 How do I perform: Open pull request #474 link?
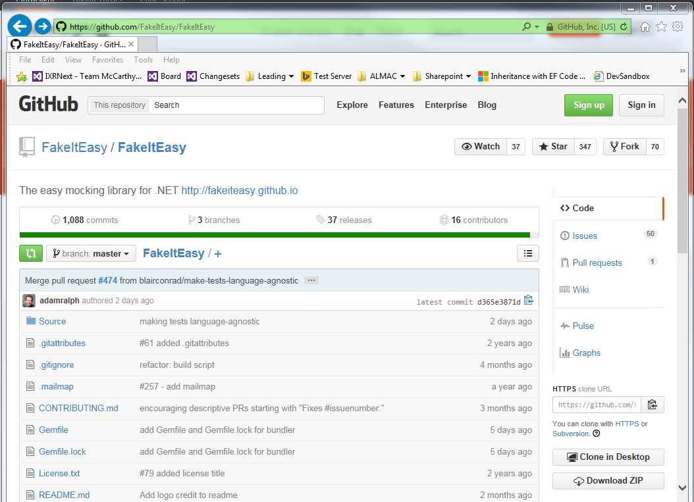point(107,280)
